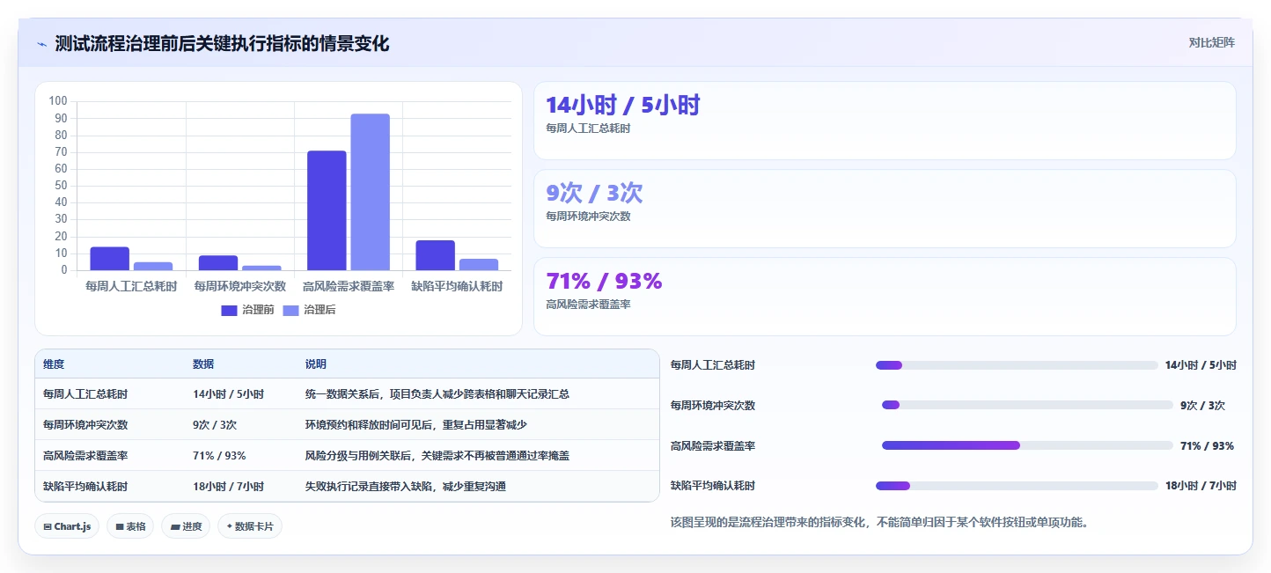Click table cell 每周人工汇总耗时
Image resolution: width=1271 pixels, height=573 pixels.
pyautogui.click(x=85, y=394)
